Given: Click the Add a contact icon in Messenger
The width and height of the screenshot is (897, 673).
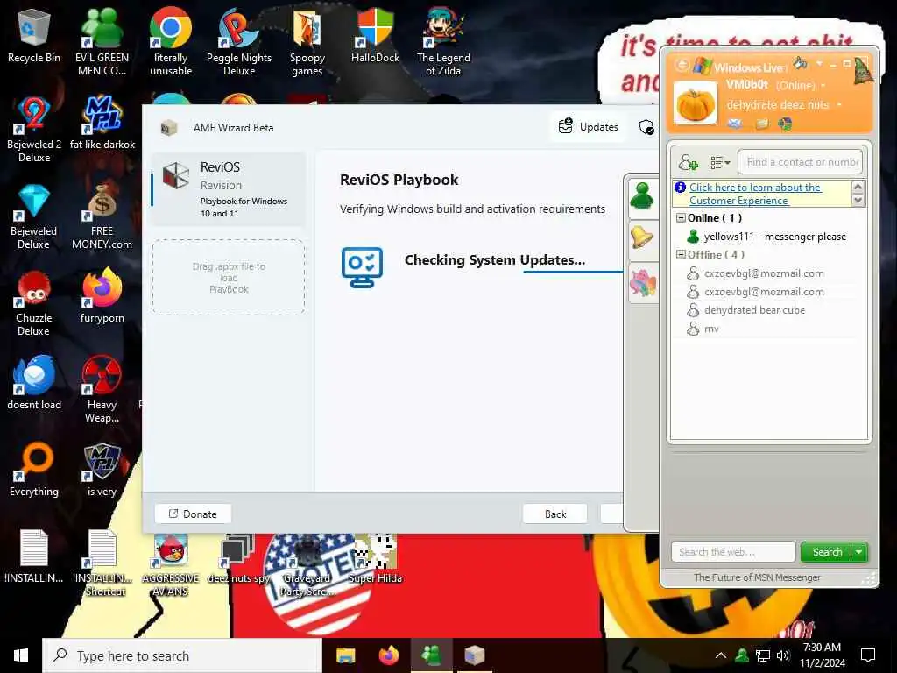Looking at the screenshot, I should pos(689,162).
